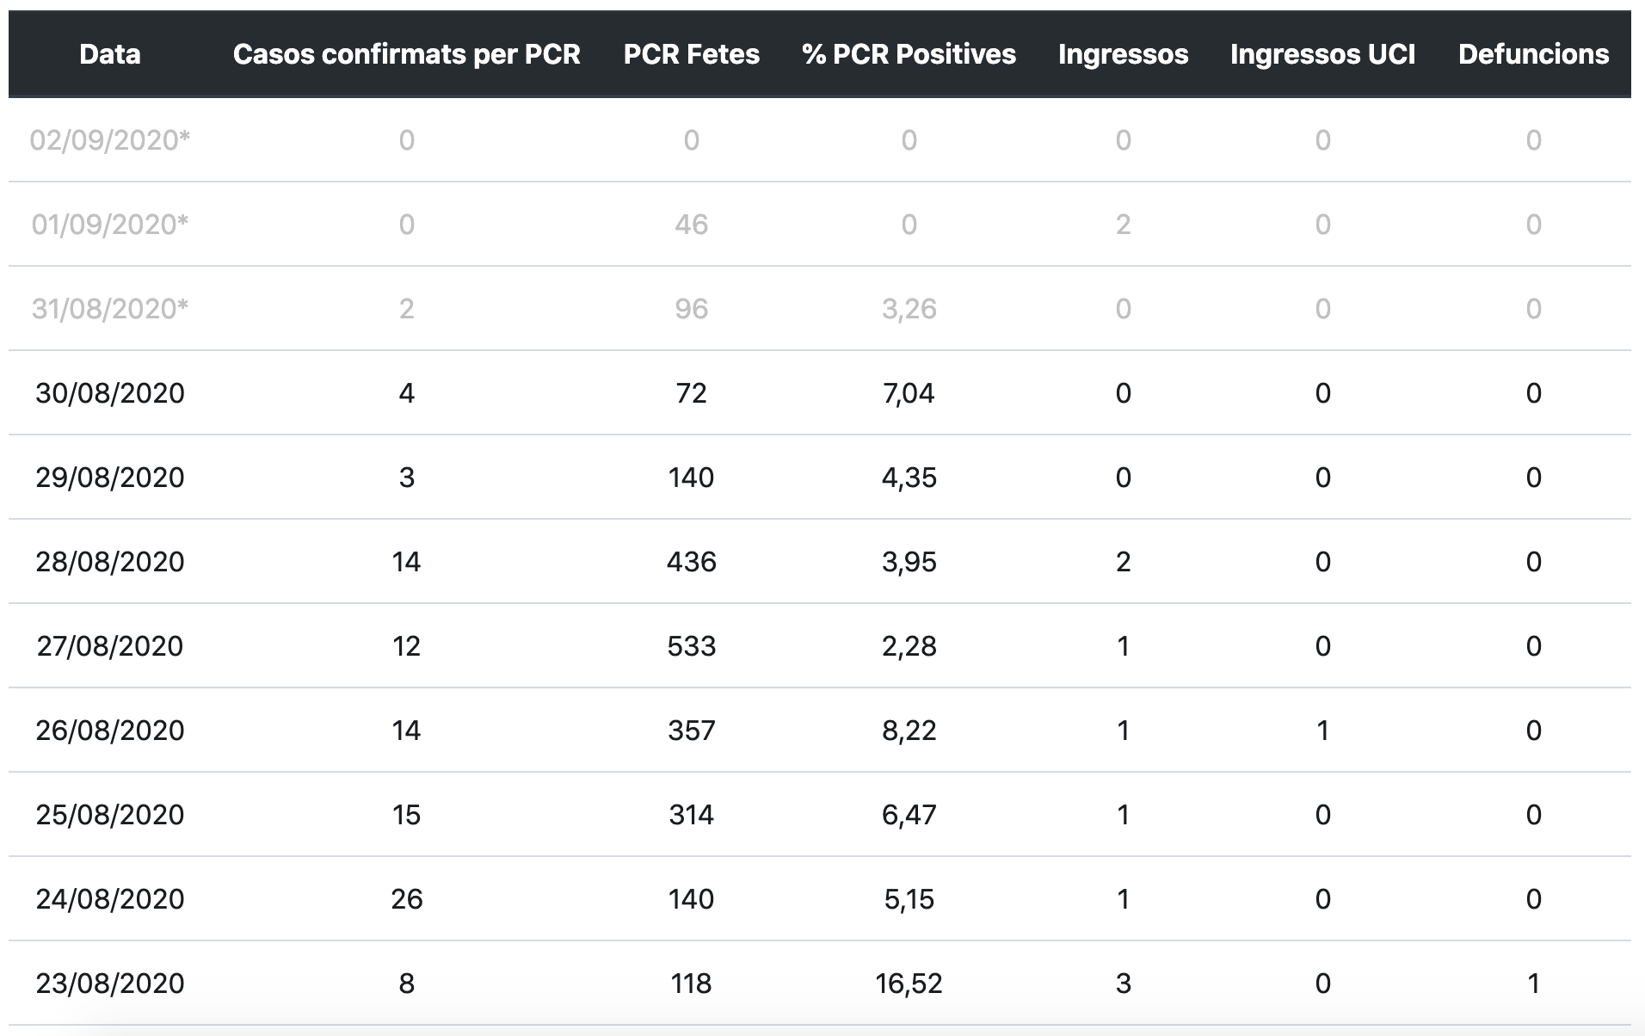Click the 31/08/2020* date cell
The height and width of the screenshot is (1036, 1645).
(109, 309)
